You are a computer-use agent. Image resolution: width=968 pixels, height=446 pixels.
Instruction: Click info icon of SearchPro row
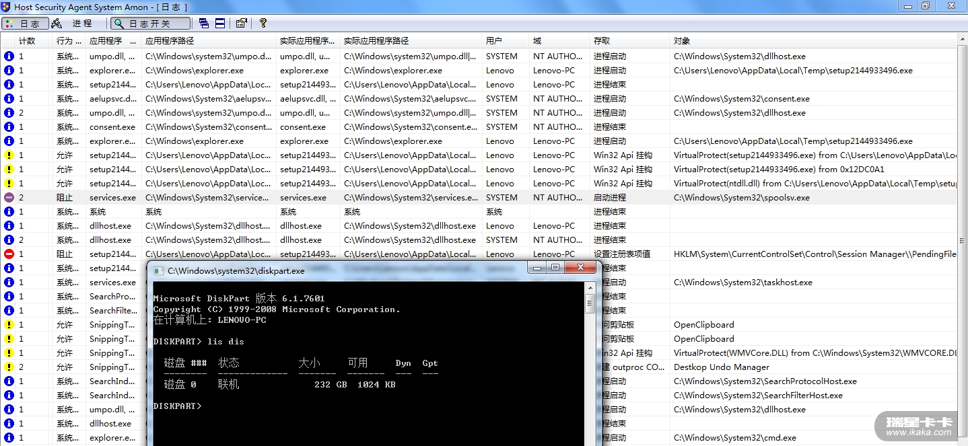(8, 297)
